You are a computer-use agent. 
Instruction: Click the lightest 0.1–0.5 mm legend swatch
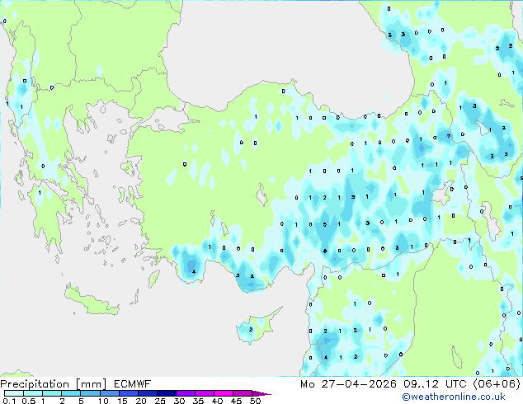point(14,393)
